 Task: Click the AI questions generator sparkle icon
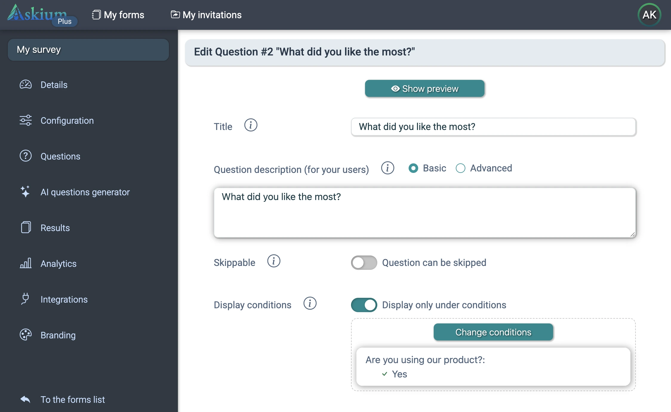(25, 192)
